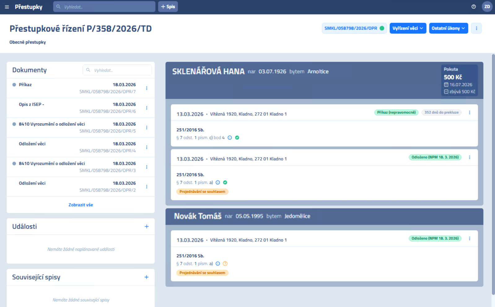Click the + Spis button
Screen dimensions: 495x307
click(x=168, y=6)
